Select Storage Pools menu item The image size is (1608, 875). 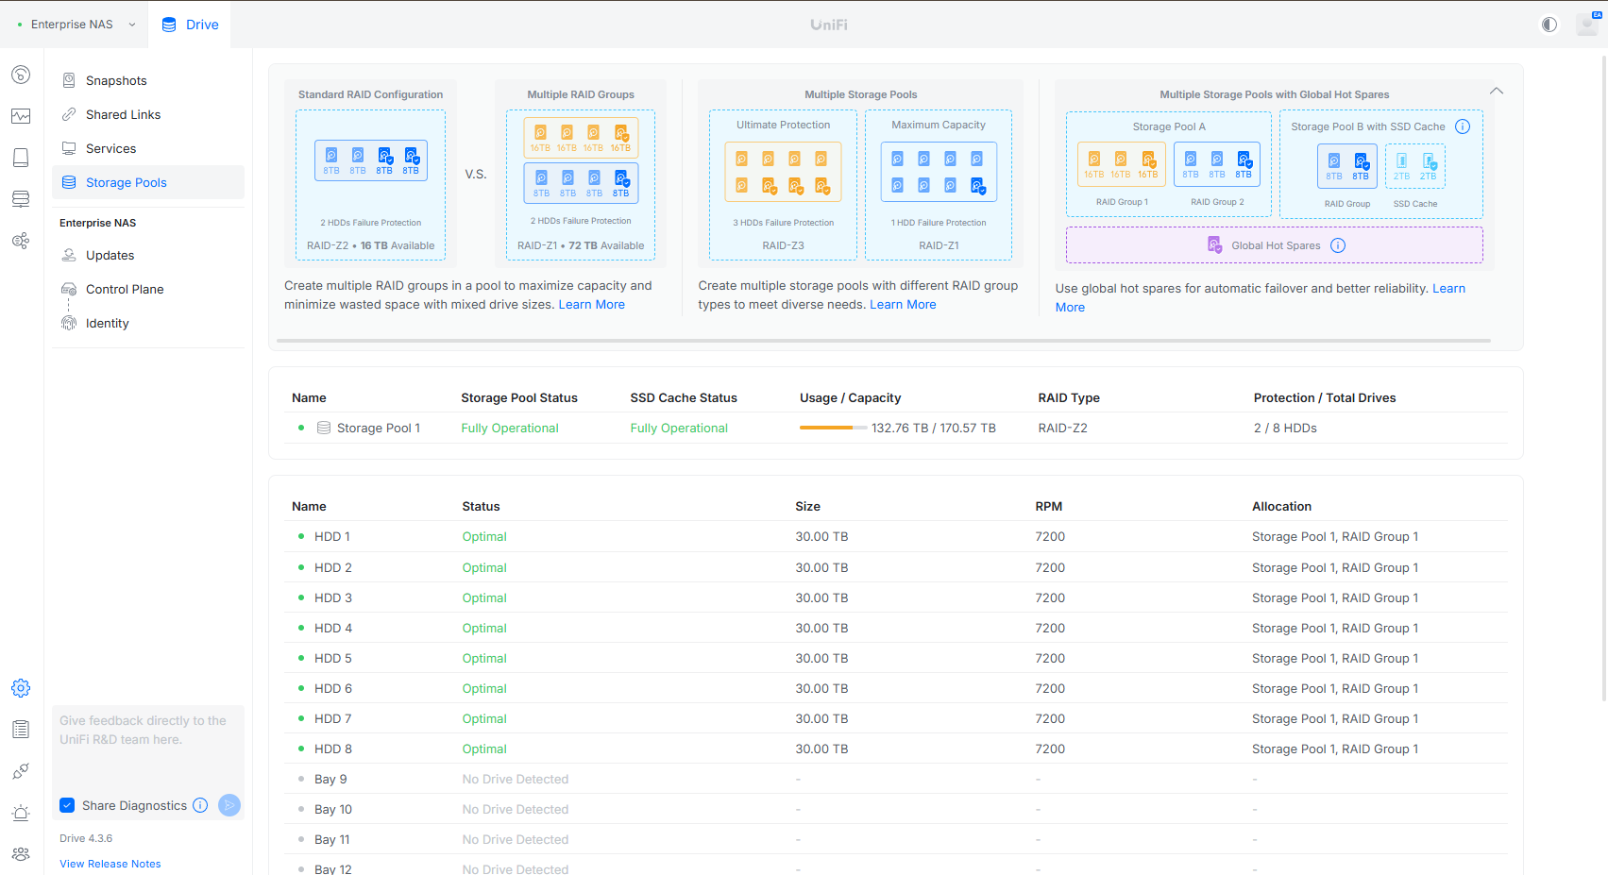coord(148,182)
